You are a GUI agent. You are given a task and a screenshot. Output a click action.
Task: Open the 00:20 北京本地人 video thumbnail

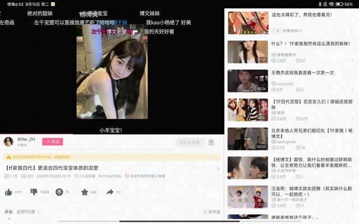(248, 139)
